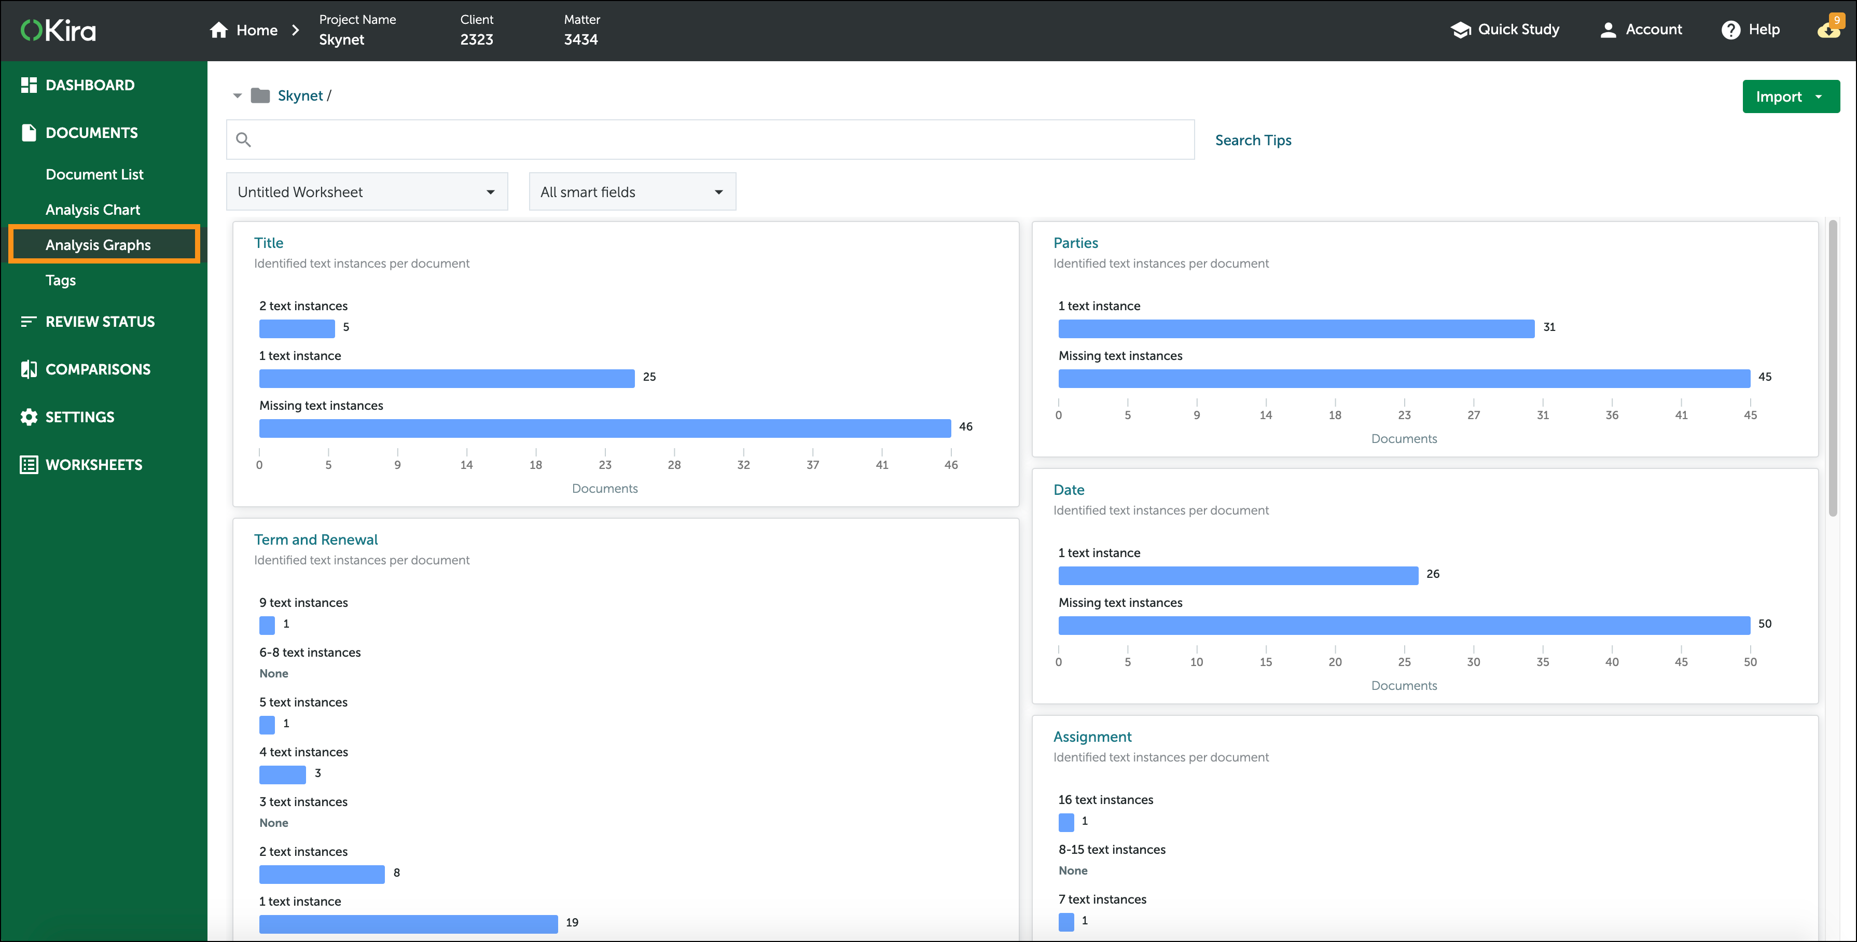
Task: Open the Search Tips link
Action: point(1253,141)
